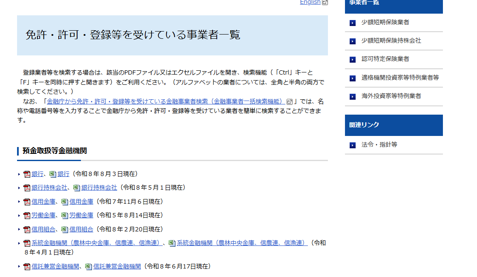Click the page title 免許・許可・登録等を受けている事業者一覧
The width and height of the screenshot is (477, 277).
tap(133, 35)
